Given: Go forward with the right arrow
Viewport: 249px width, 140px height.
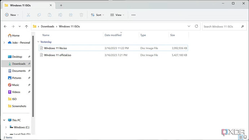Looking at the screenshot, I should (x=13, y=26).
